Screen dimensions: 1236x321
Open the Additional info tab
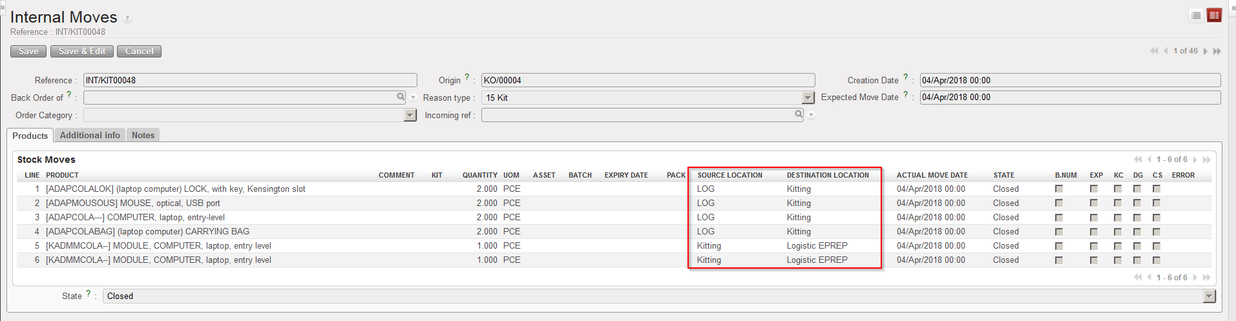(x=90, y=135)
